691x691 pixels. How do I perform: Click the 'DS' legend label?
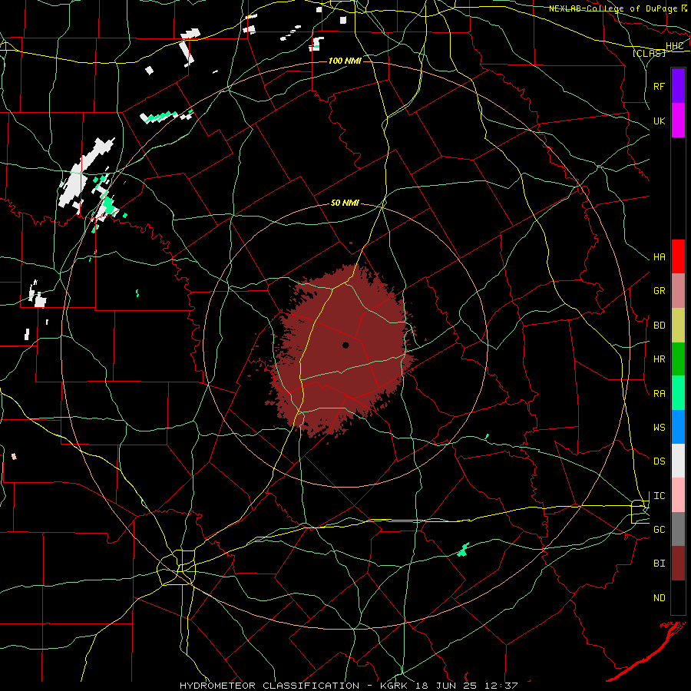tap(660, 461)
